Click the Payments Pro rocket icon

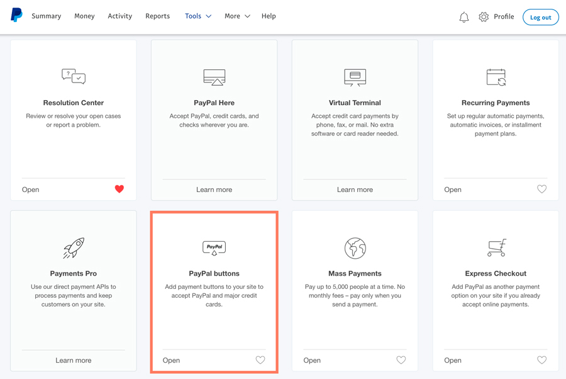tap(74, 248)
